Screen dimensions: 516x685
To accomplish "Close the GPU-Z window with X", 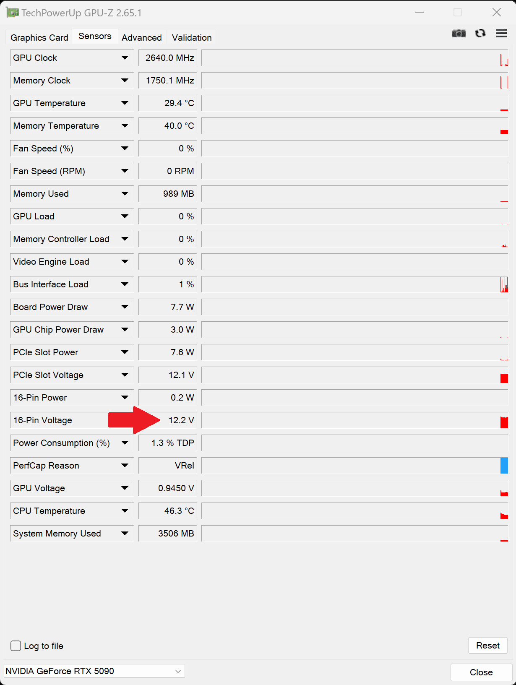I will pos(497,13).
